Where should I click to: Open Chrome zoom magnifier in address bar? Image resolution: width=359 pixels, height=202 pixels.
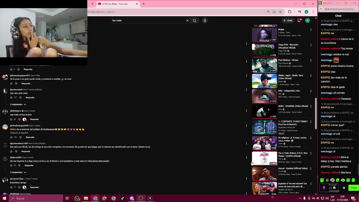click(x=268, y=12)
